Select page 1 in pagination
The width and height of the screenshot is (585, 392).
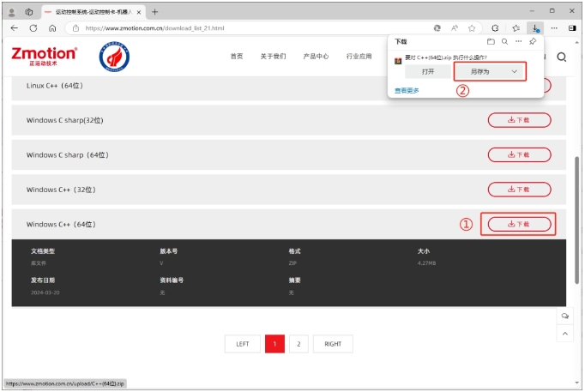pyautogui.click(x=274, y=344)
